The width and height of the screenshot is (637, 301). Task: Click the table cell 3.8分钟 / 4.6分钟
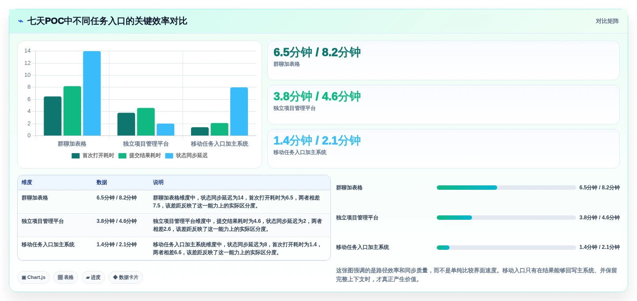pos(116,221)
